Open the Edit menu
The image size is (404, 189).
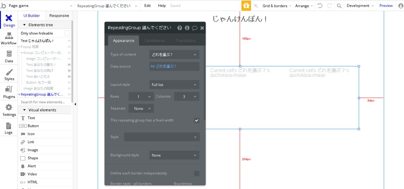pyautogui.click(x=147, y=6)
